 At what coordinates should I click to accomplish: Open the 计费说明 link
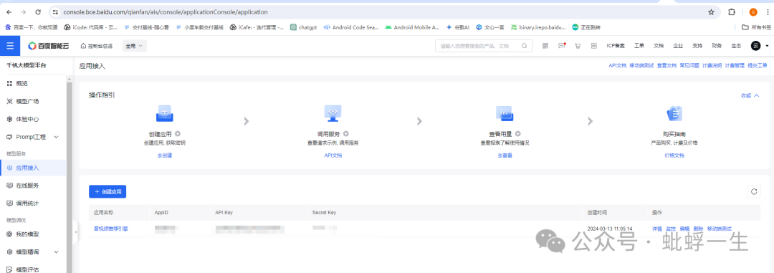coord(712,65)
